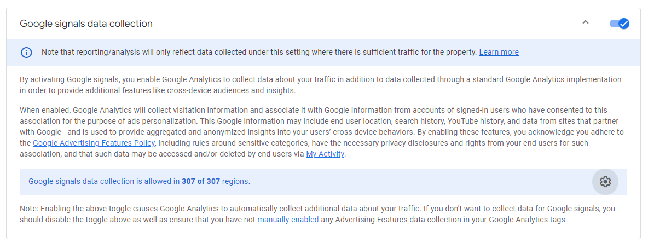Disable the Google signals data collection toggle
This screenshot has height=248, width=648.
click(x=619, y=24)
